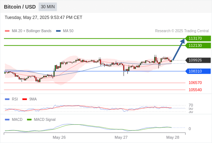This screenshot has height=143, width=212.
Task: Click the May 26 date axis label
Action: [59, 137]
